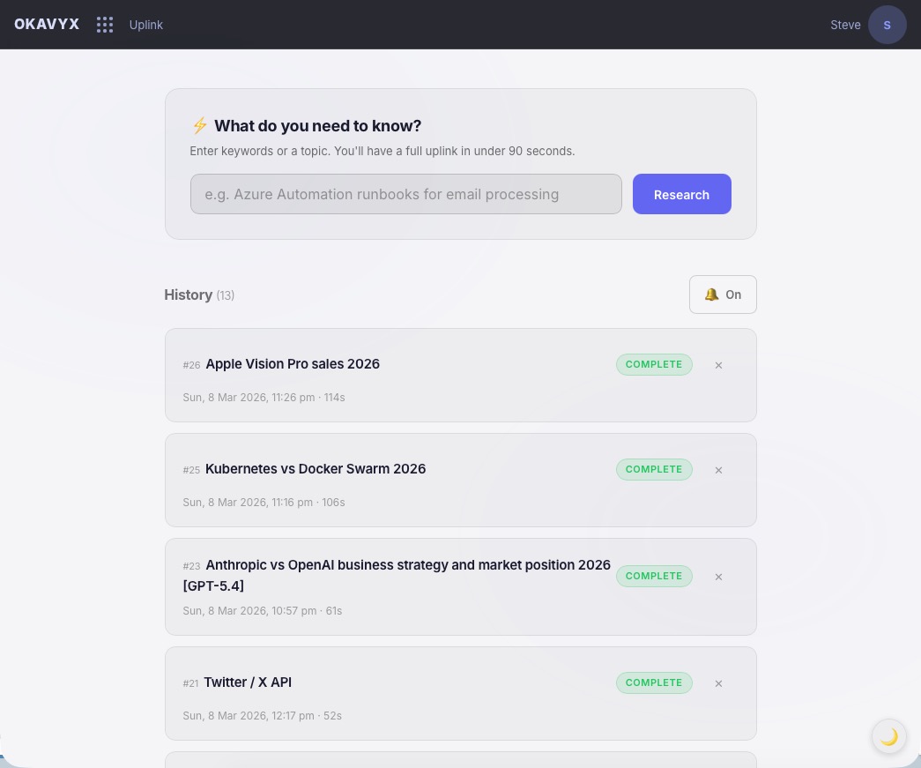The image size is (921, 768).
Task: Delete Kubernetes vs Docker Swarm entry
Action: coord(718,470)
